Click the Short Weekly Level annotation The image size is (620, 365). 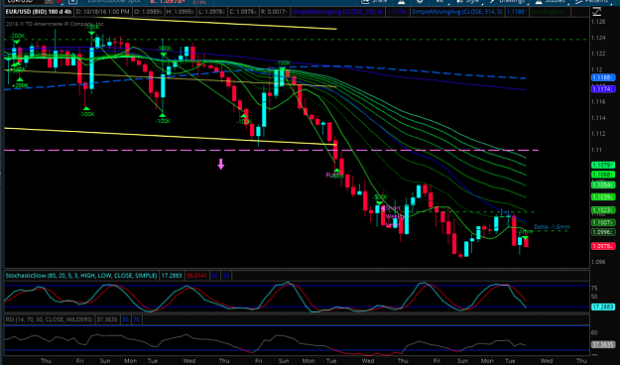(393, 216)
